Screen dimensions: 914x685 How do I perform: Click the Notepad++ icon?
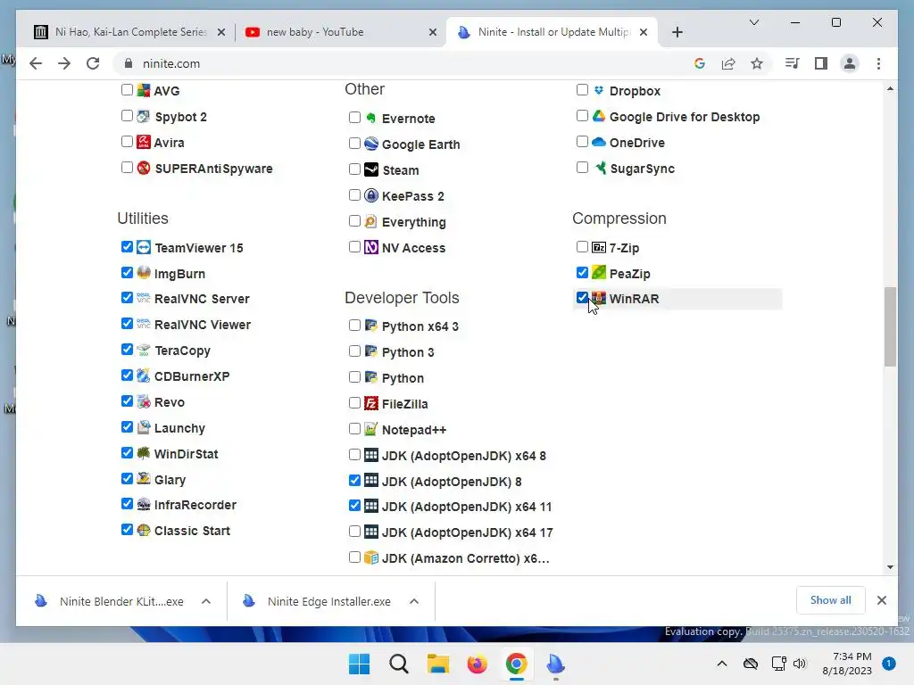[x=371, y=429]
